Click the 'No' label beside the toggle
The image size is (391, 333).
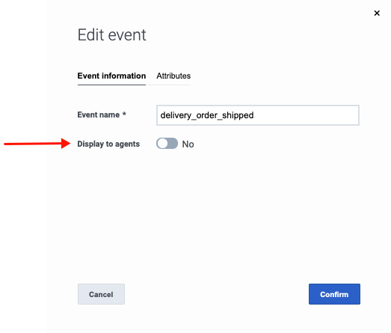(188, 144)
